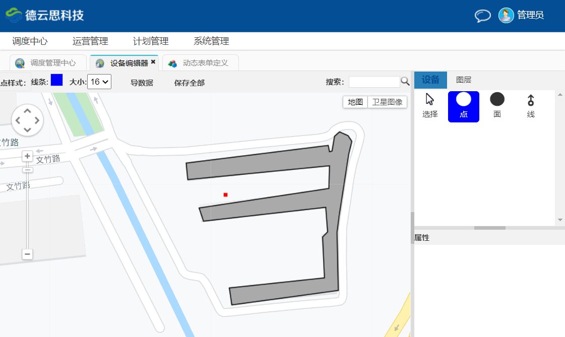Open the 系统管理 menu

coord(211,41)
